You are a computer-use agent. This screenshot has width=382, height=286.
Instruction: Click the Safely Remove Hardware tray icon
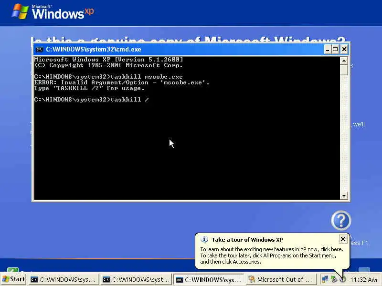(x=333, y=279)
